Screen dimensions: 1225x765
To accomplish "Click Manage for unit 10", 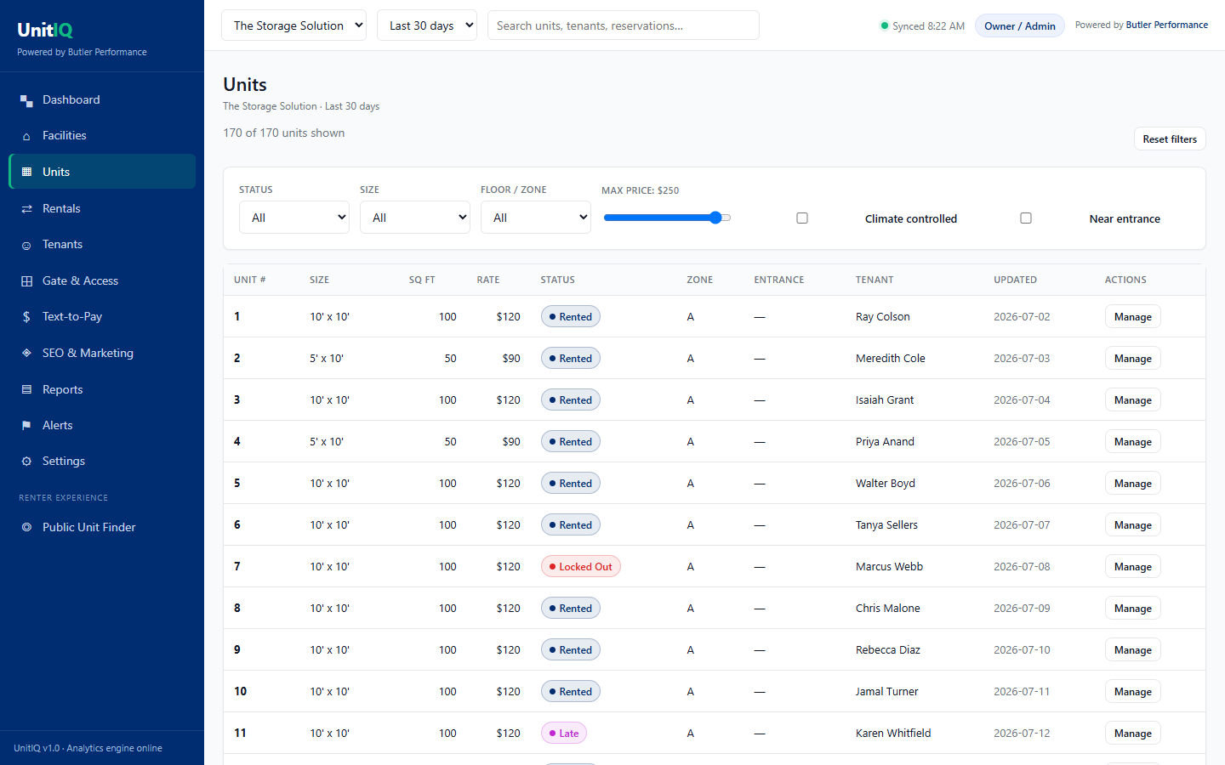I will 1133,692.
